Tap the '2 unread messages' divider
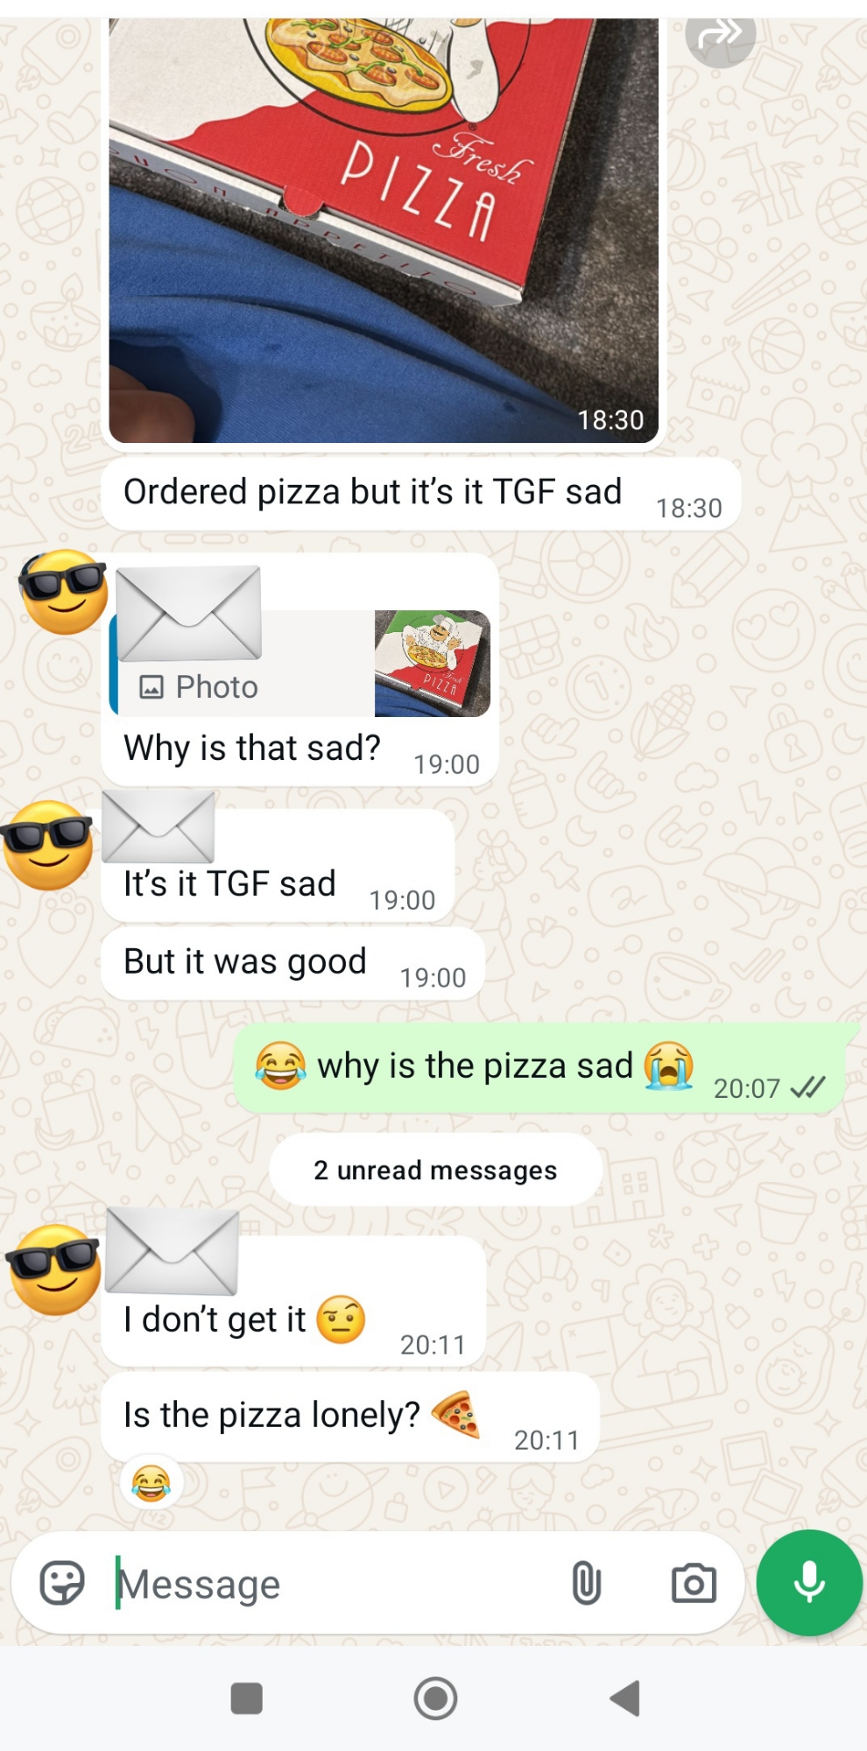 [x=435, y=1170]
